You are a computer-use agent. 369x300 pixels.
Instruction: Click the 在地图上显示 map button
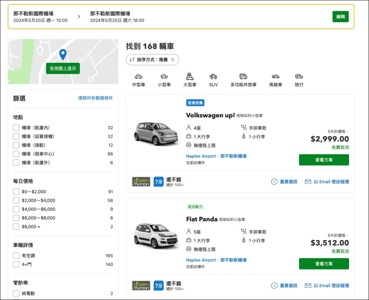63,68
